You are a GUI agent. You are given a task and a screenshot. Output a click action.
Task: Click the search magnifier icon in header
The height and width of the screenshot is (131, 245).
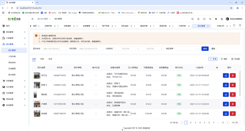tap(193, 19)
